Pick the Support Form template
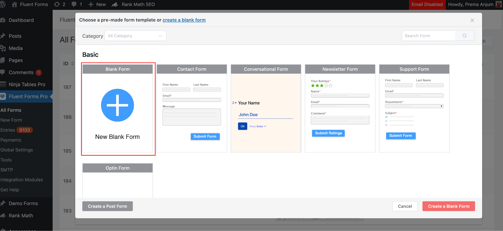This screenshot has width=503, height=231. [x=414, y=108]
